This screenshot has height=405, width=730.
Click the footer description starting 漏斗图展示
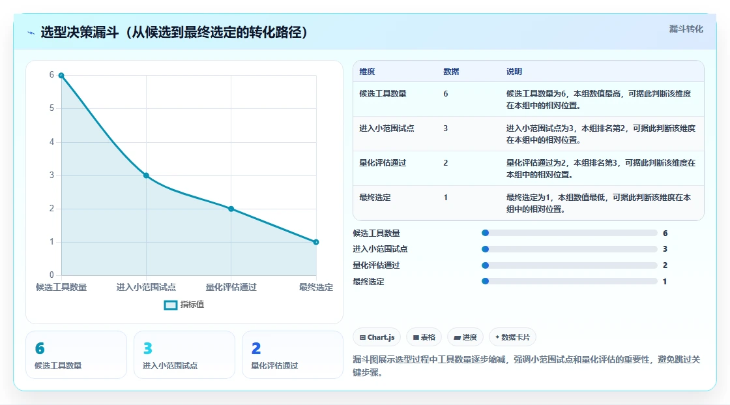pos(526,366)
